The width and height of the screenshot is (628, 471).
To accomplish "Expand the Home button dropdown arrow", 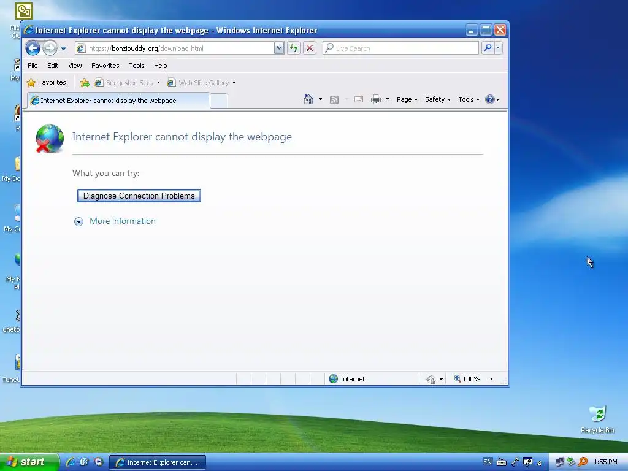I will (x=320, y=99).
